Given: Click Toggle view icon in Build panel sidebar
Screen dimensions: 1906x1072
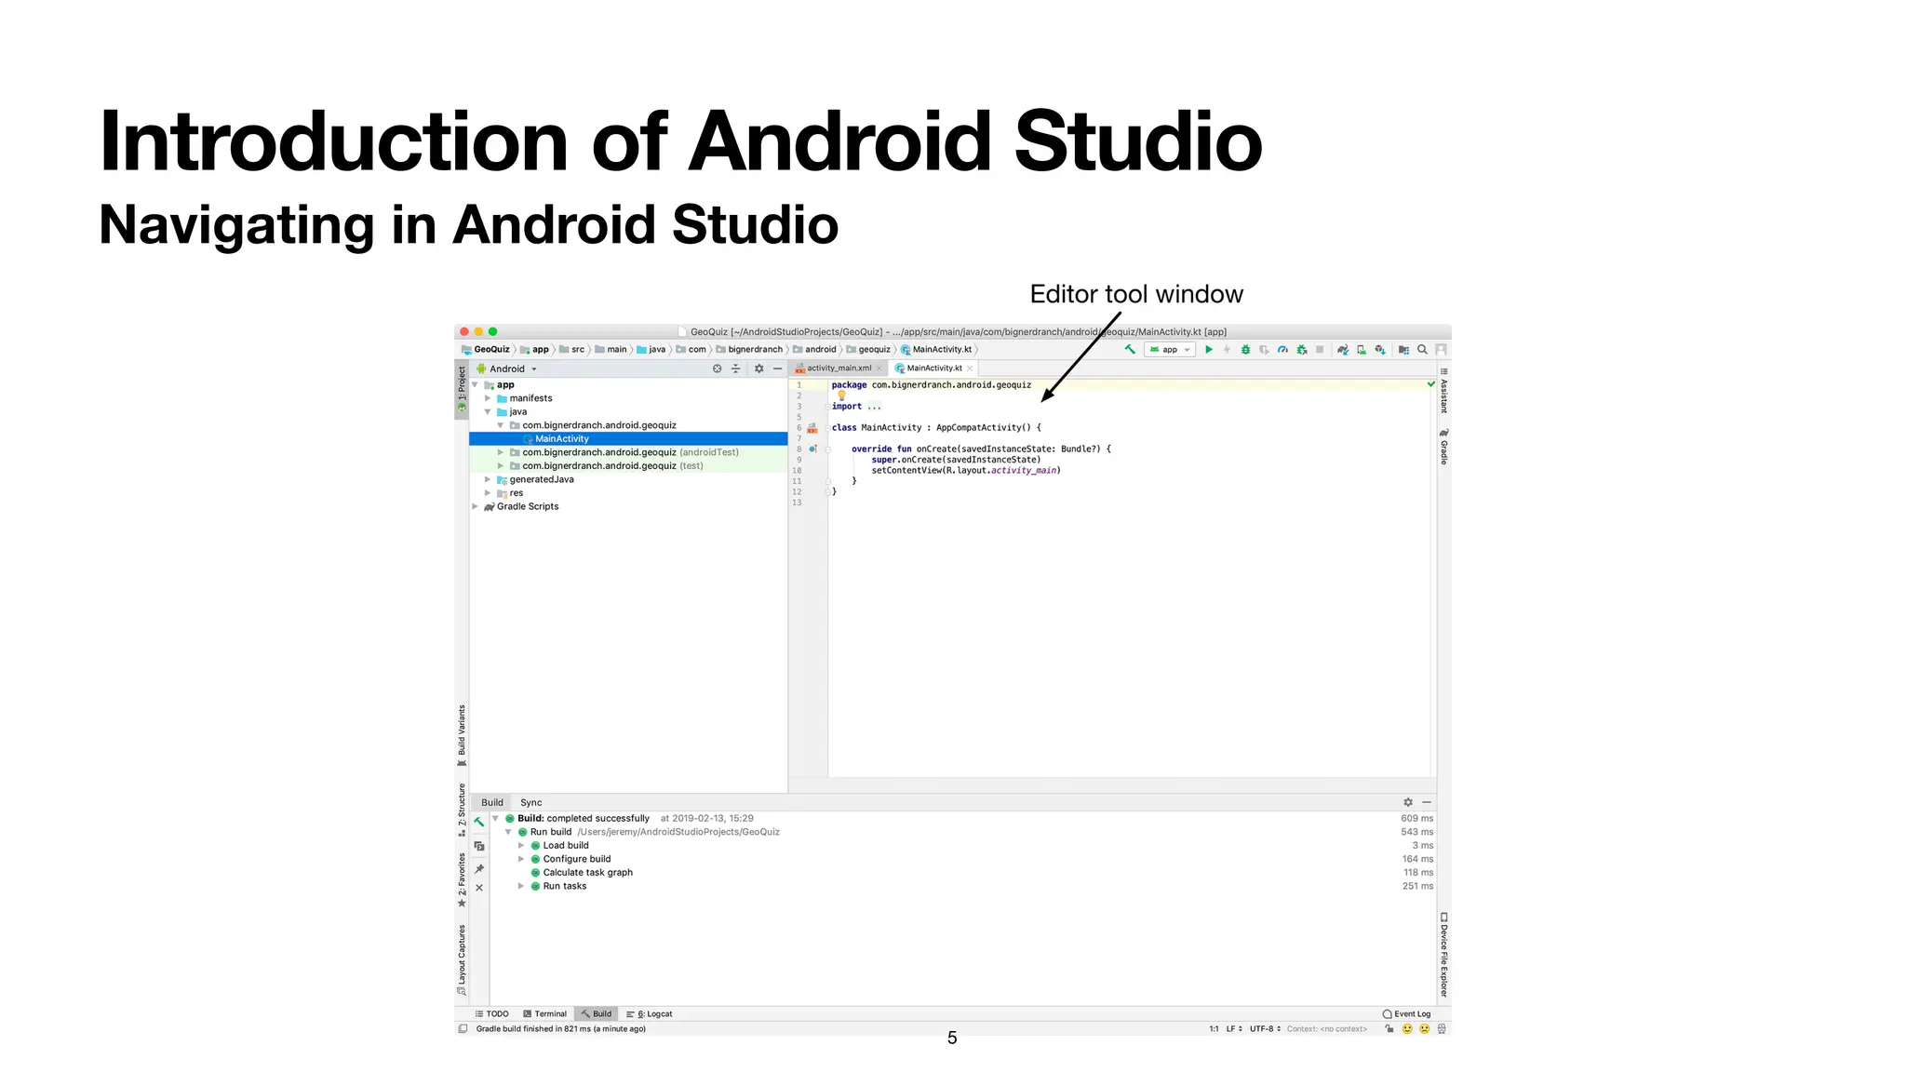Looking at the screenshot, I should pyautogui.click(x=479, y=846).
